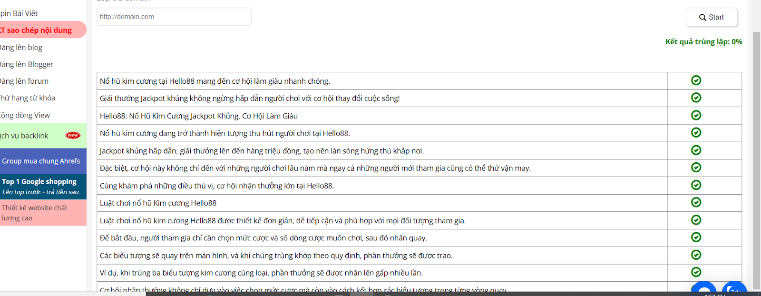This screenshot has height=296, width=761.
Task: Click check icon for 'Luật chơi nổ hũ Kim cương Hello88' row
Action: coord(696,202)
